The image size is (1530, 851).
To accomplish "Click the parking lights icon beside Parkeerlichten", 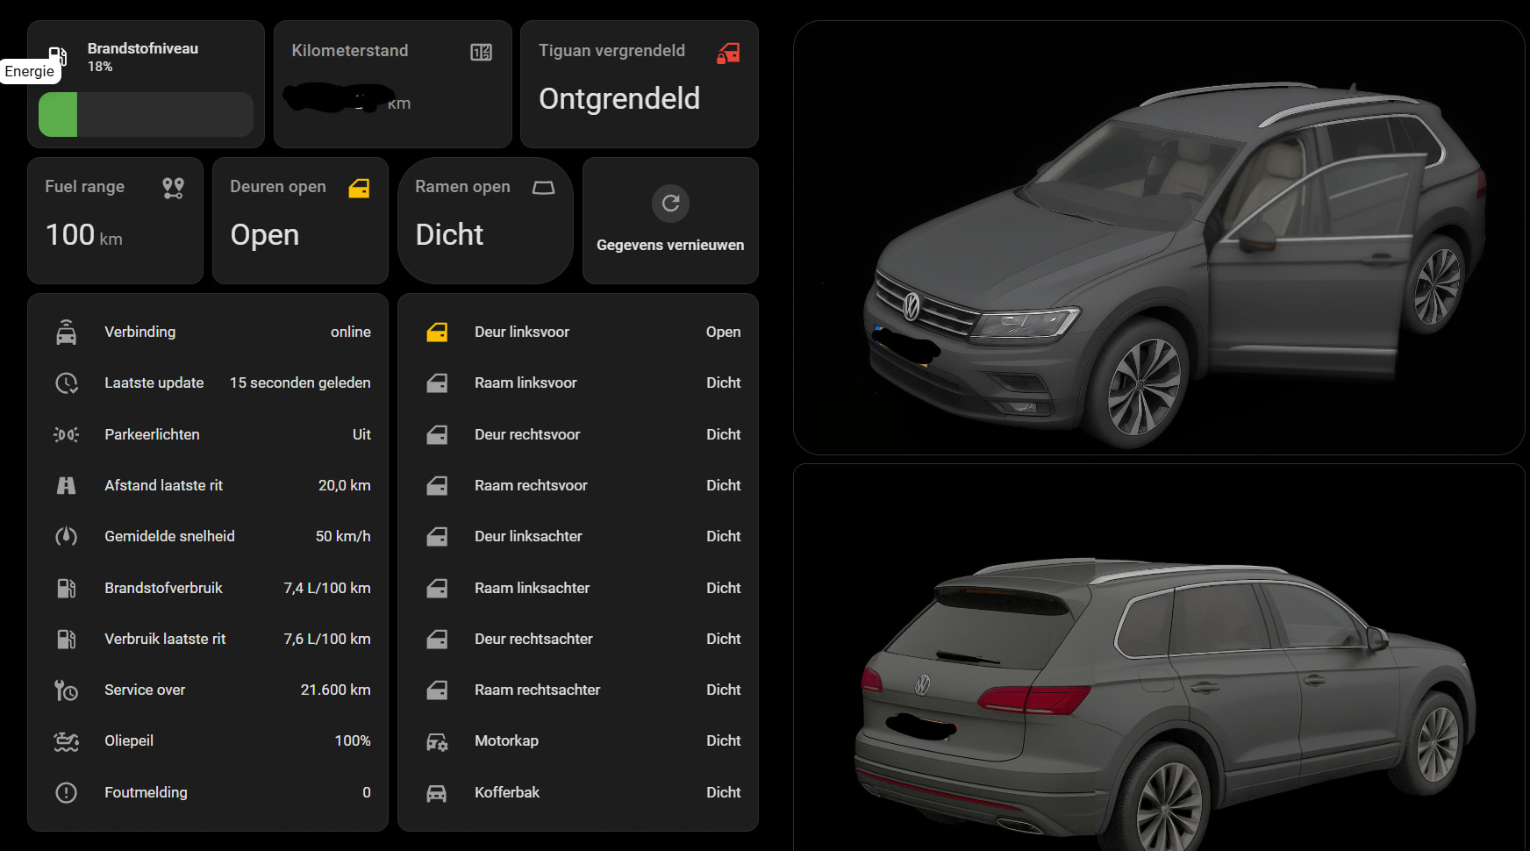I will pyautogui.click(x=67, y=434).
